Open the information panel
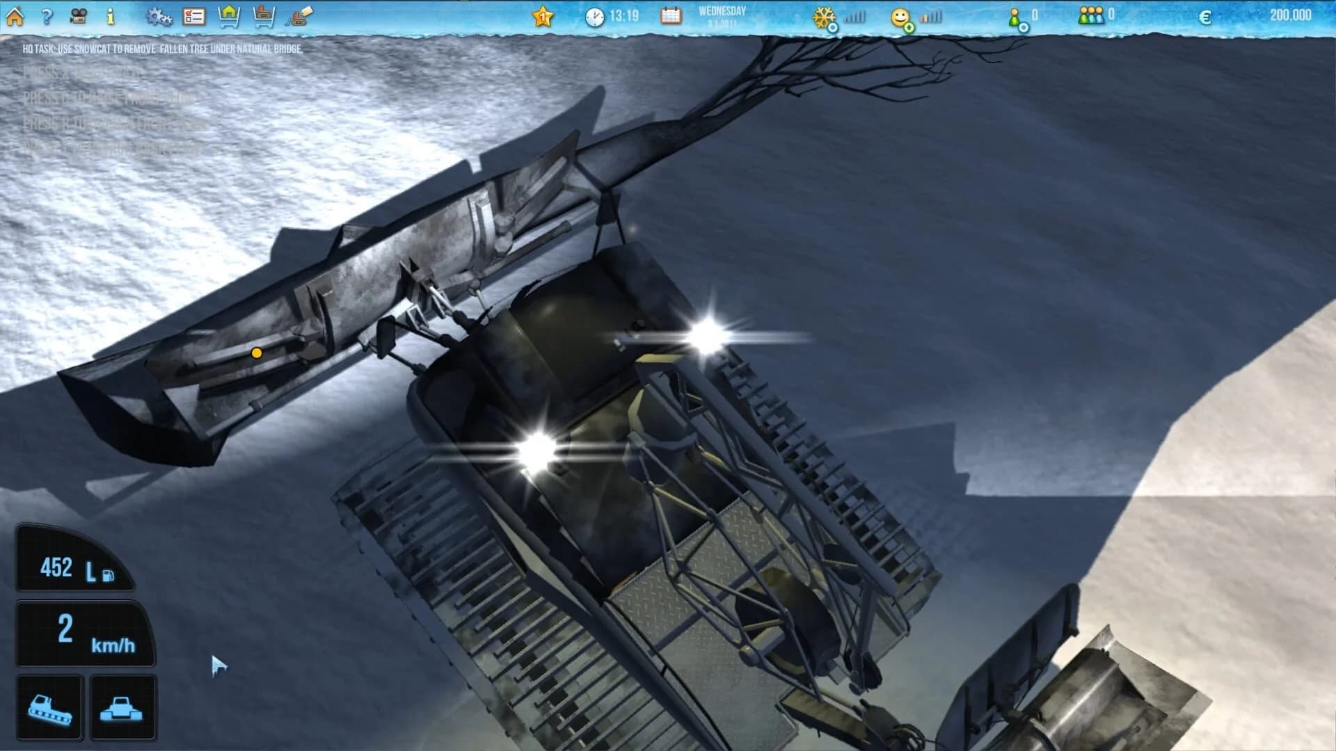1336x751 pixels. coord(110,16)
